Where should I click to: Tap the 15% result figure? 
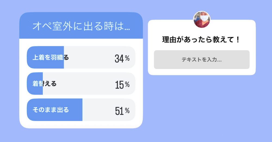122,85
